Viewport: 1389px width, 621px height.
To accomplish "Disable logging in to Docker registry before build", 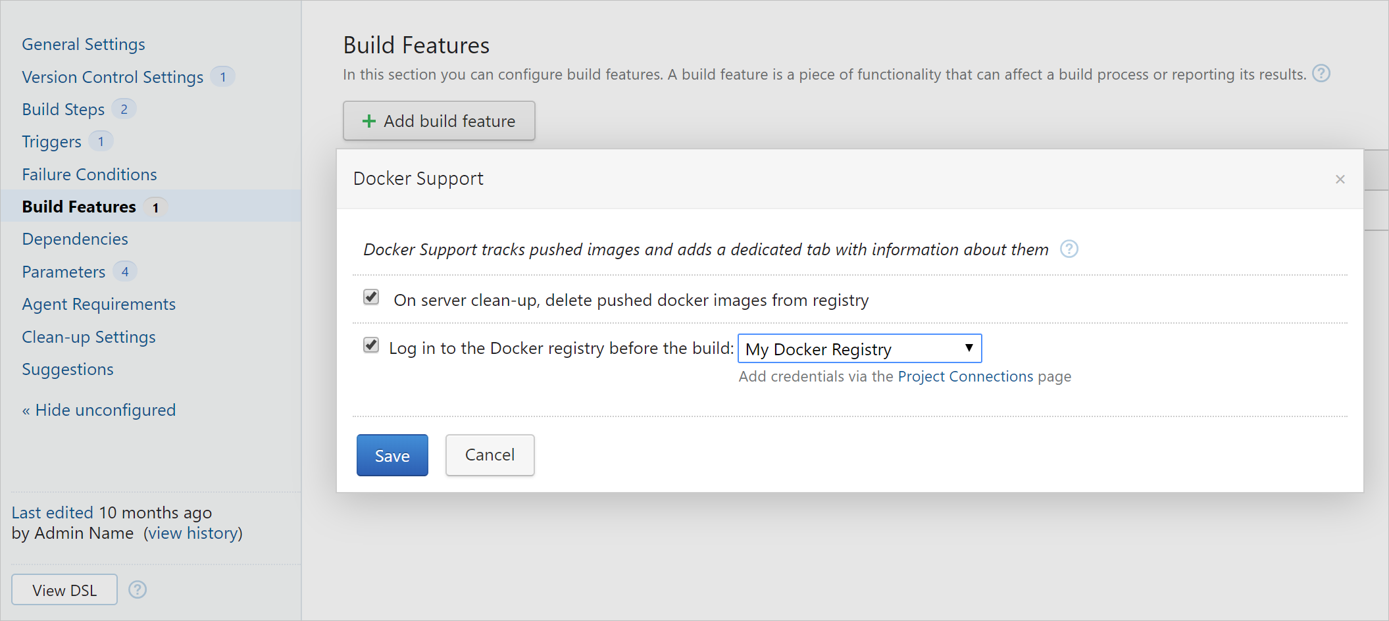I will pos(370,345).
